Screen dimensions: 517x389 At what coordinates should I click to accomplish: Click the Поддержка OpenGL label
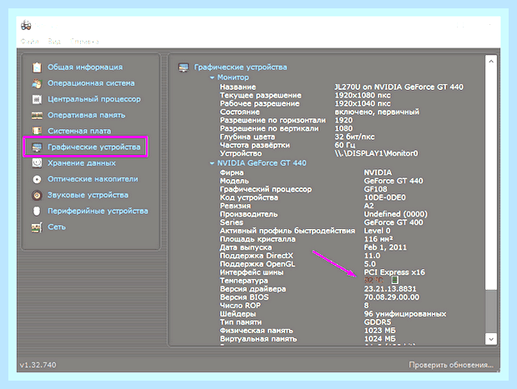pyautogui.click(x=258, y=264)
